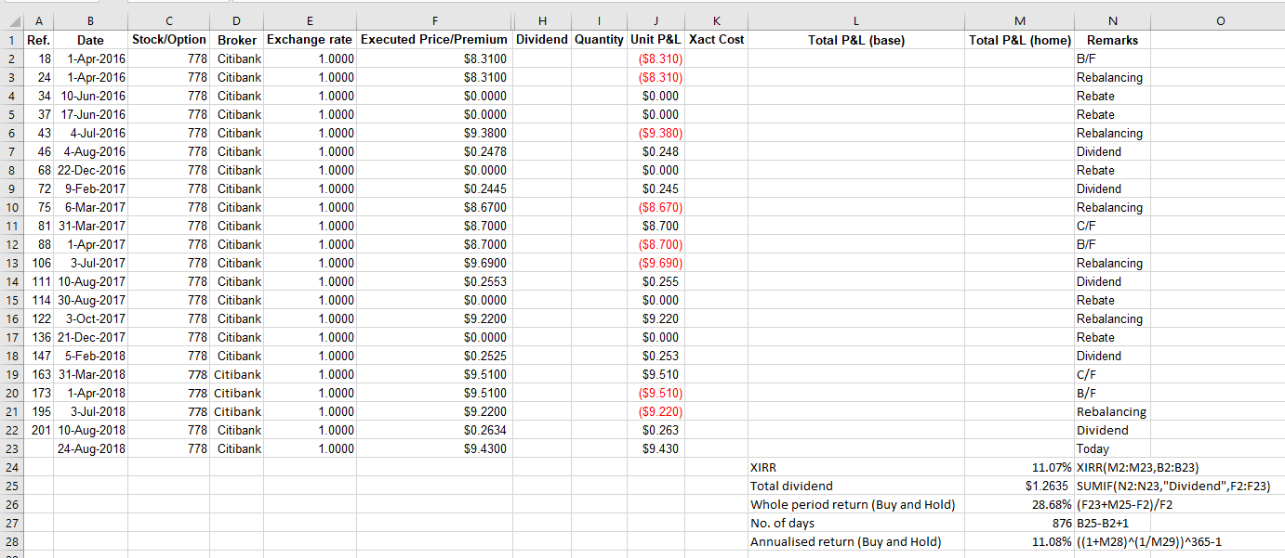
Task: Select the 28.68% return value cell
Action: (1019, 504)
